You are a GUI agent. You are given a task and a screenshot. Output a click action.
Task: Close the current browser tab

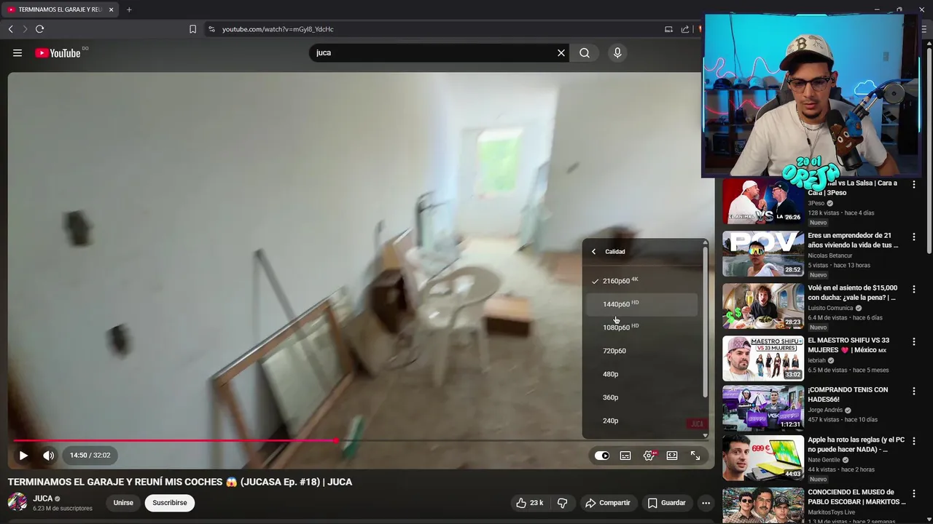pyautogui.click(x=111, y=9)
